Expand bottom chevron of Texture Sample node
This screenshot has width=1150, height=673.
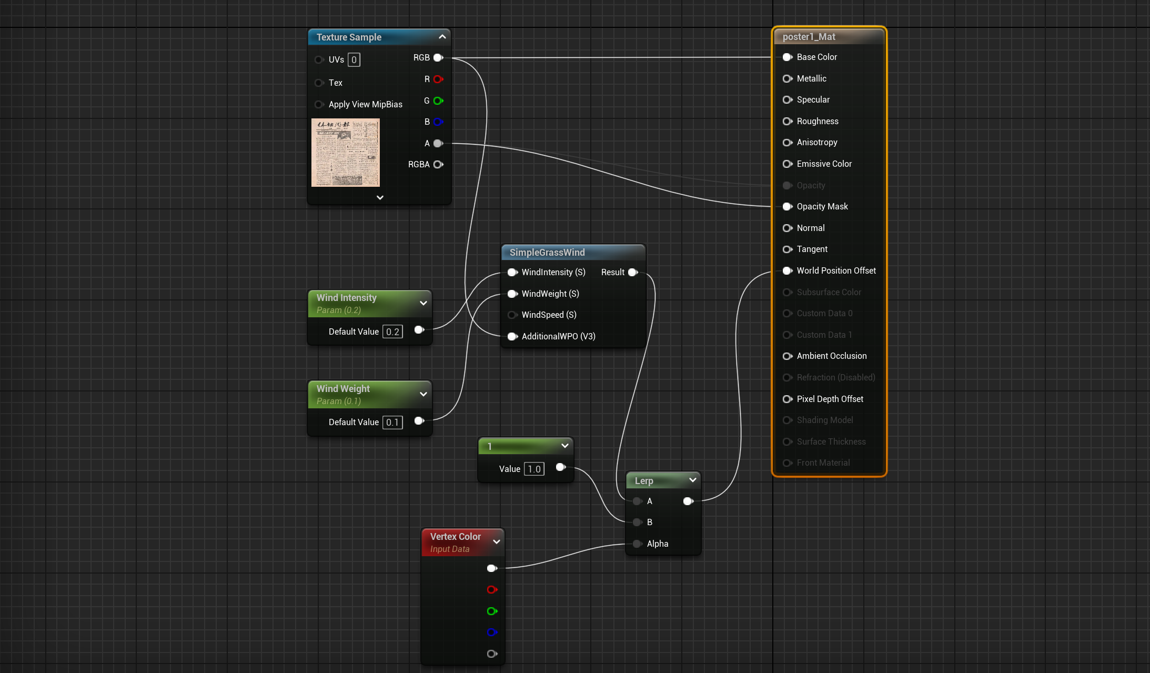coord(380,197)
